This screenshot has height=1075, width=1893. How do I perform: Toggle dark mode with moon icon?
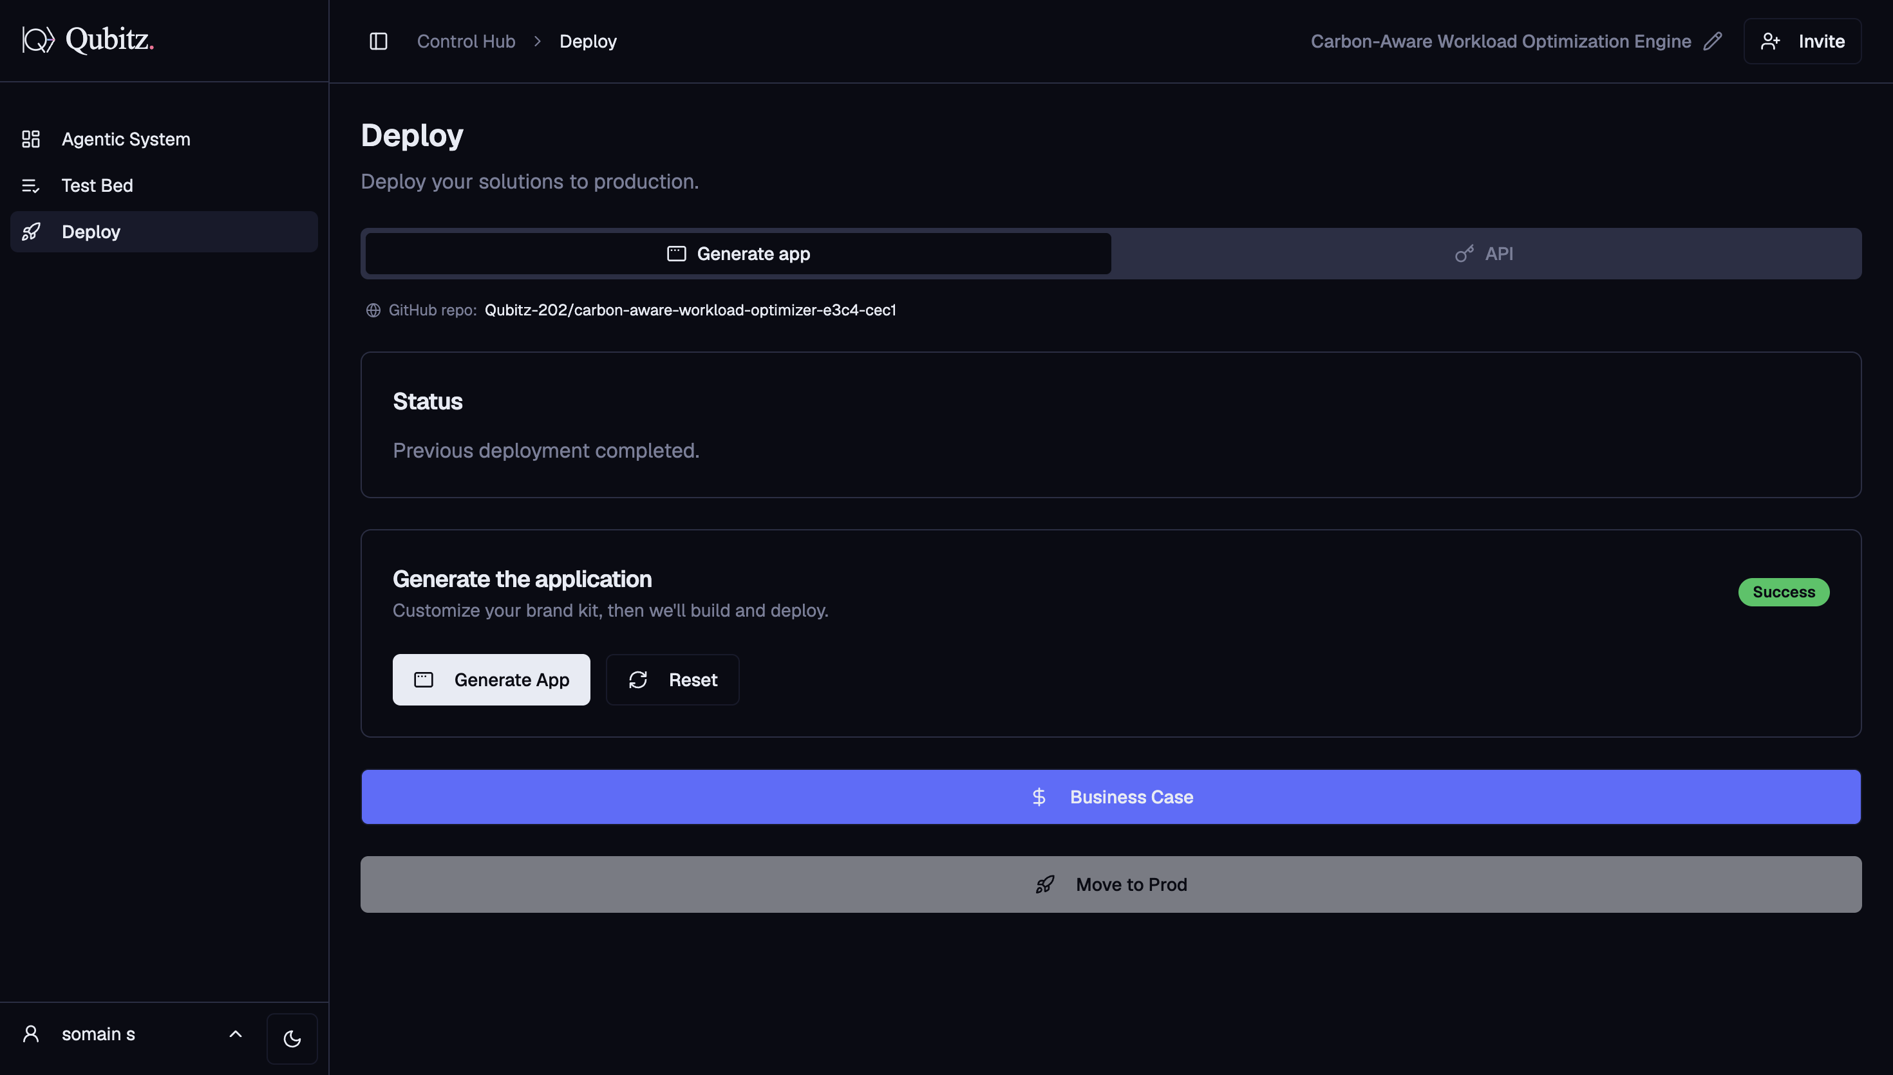pyautogui.click(x=292, y=1039)
